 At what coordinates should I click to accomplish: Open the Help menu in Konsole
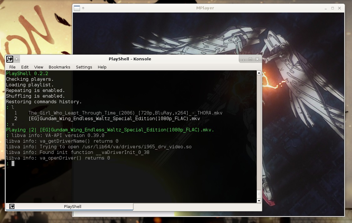[x=102, y=67]
